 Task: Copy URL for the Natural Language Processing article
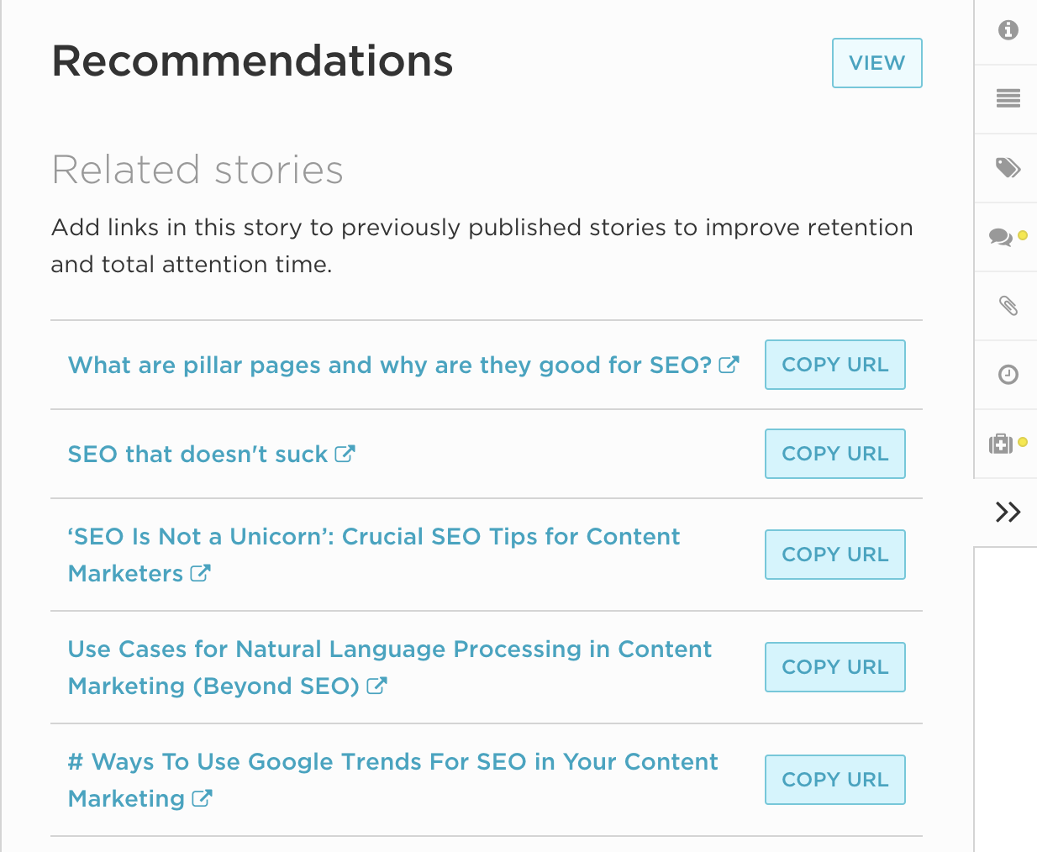pos(834,666)
